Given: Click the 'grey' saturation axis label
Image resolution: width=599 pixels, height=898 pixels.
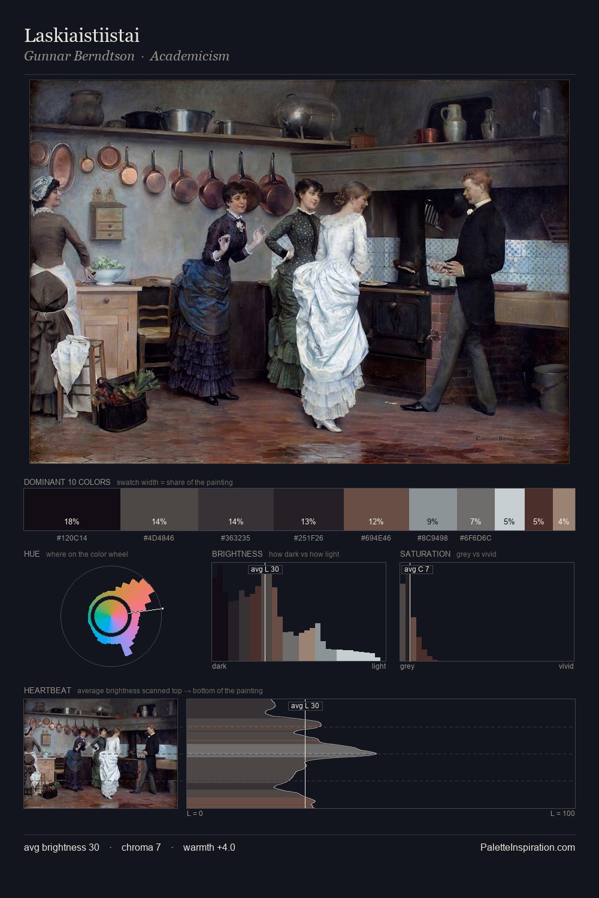Looking at the screenshot, I should click(407, 666).
